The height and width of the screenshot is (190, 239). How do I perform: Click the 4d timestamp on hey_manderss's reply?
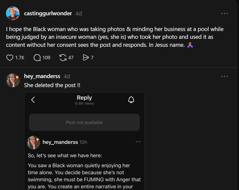pos(67,76)
